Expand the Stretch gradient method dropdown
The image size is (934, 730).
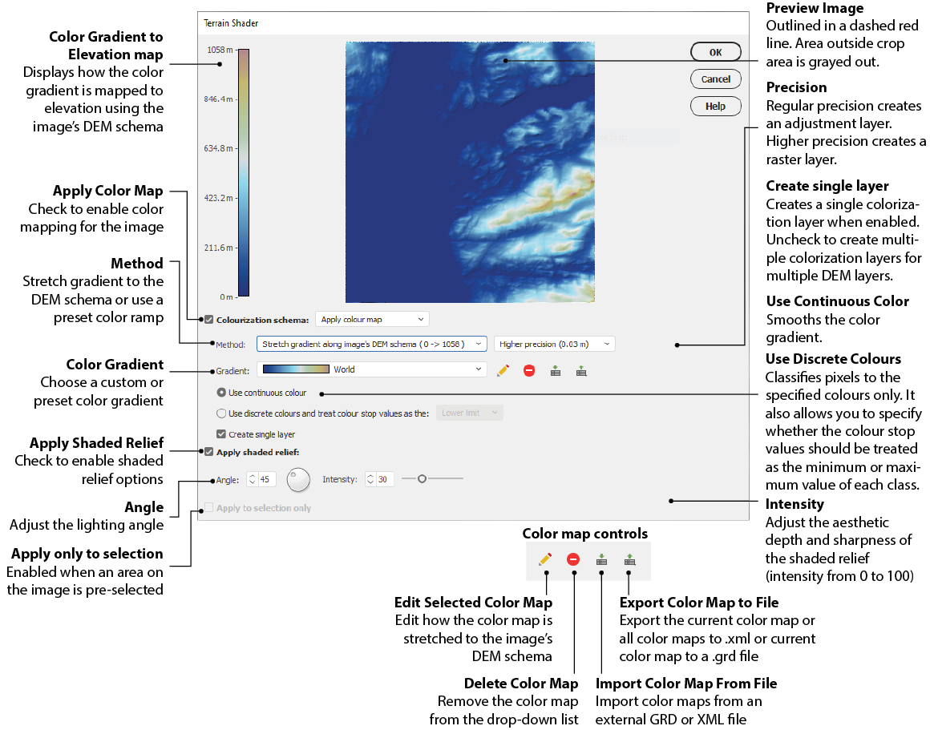[372, 344]
